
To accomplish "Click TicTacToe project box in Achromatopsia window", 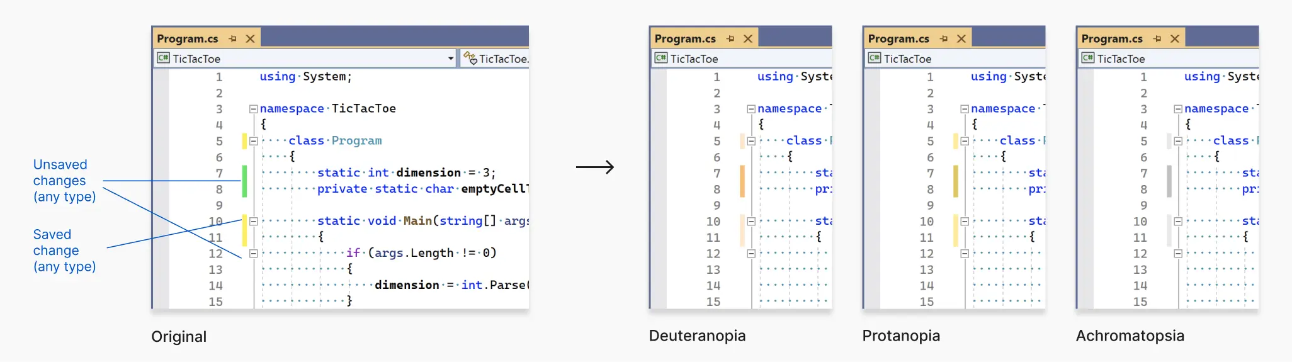I will tap(1169, 59).
